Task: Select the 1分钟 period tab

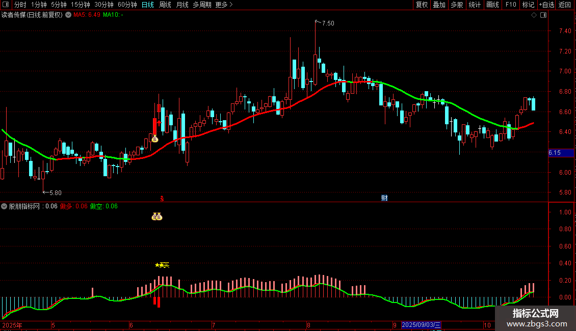Action: (39, 5)
